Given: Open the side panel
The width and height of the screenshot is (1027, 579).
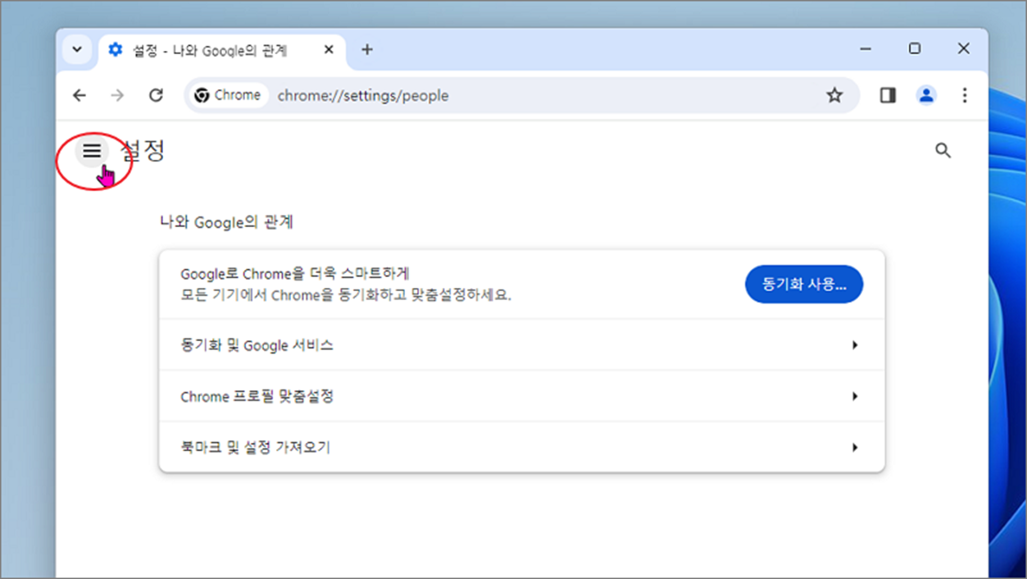Looking at the screenshot, I should (888, 95).
